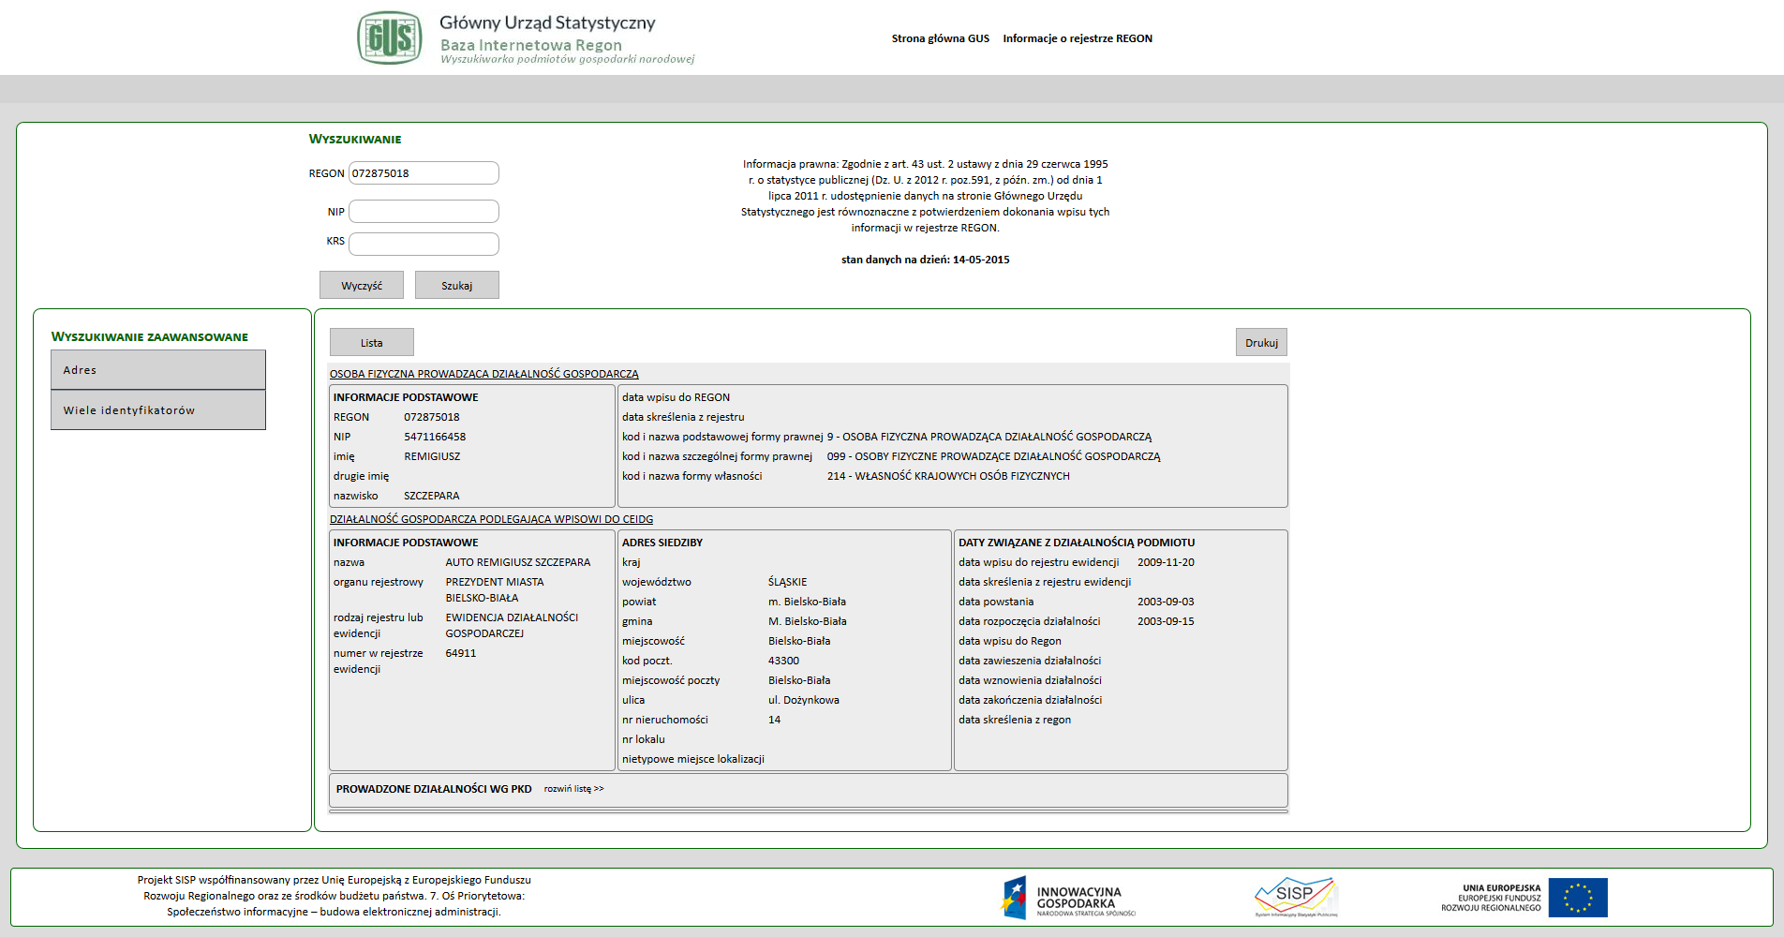Click the GUS logo icon
Viewport: 1784px width, 937px height.
(x=389, y=37)
